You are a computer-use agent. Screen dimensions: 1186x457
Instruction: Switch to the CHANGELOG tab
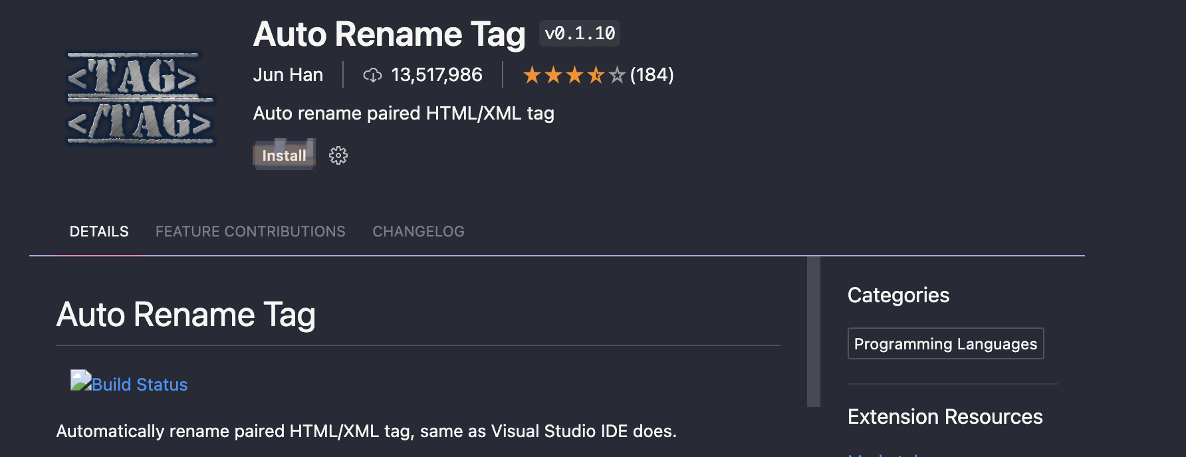(x=418, y=231)
